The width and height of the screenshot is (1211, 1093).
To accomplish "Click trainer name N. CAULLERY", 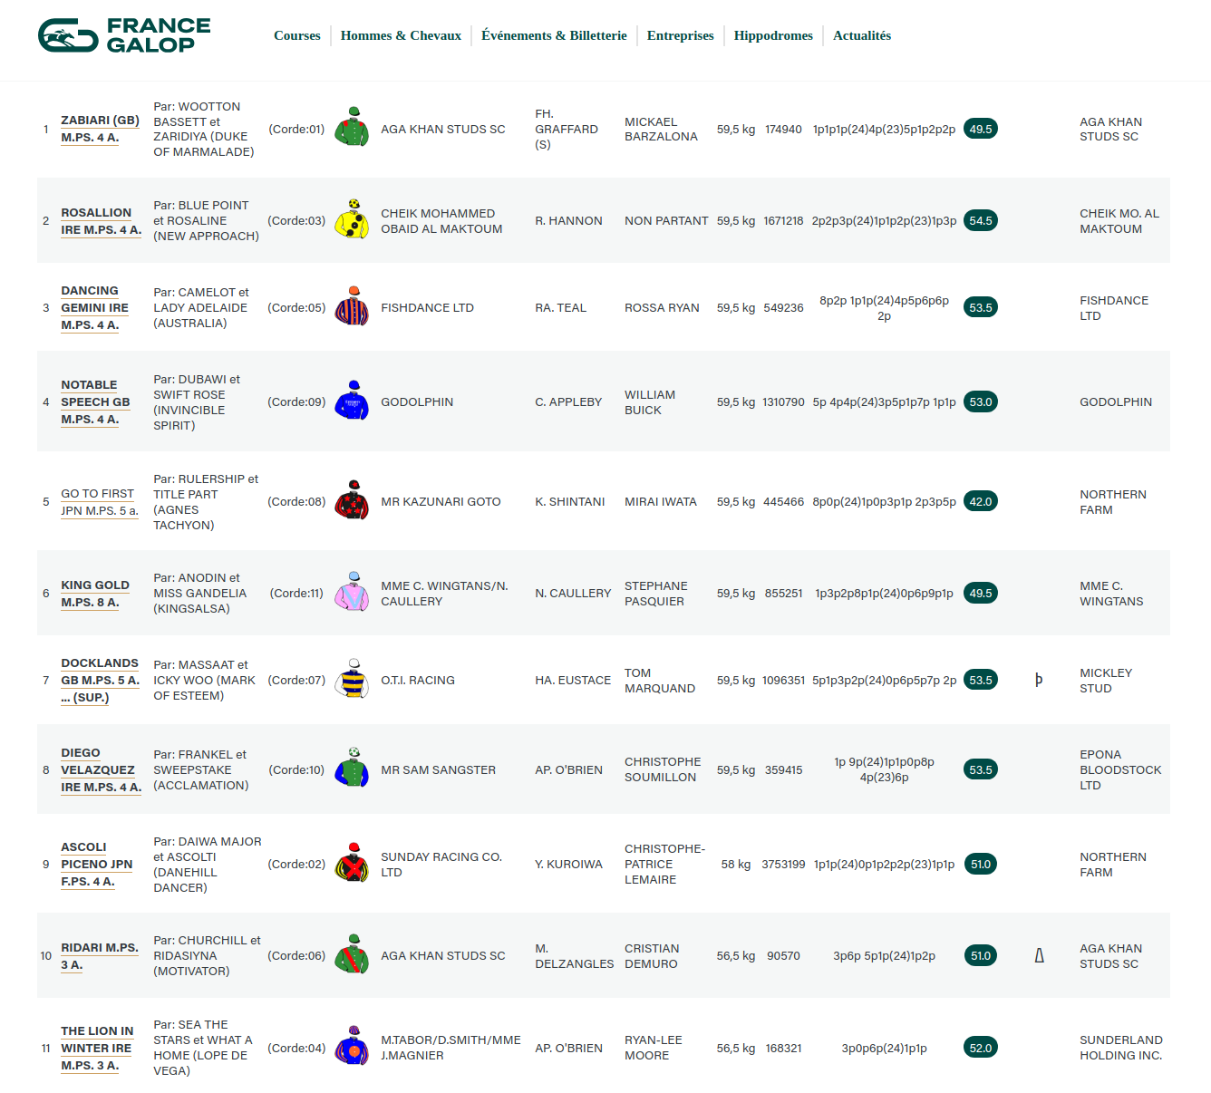I will coord(573,593).
